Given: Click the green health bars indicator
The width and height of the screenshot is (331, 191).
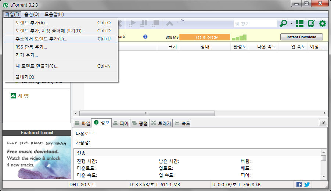Looking at the screenshot, I should click(x=240, y=37).
